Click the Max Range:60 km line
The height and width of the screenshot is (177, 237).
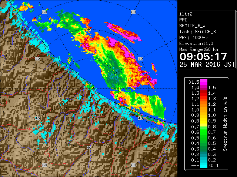pos(198,49)
